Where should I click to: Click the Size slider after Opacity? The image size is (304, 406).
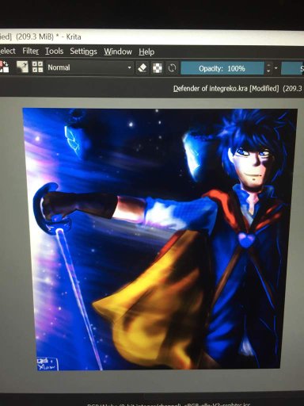[292, 69]
